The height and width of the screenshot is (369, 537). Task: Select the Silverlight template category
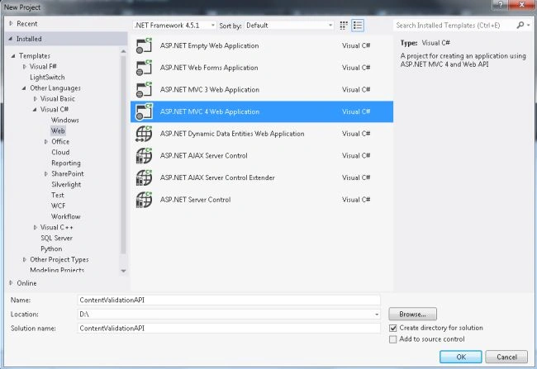(x=66, y=185)
